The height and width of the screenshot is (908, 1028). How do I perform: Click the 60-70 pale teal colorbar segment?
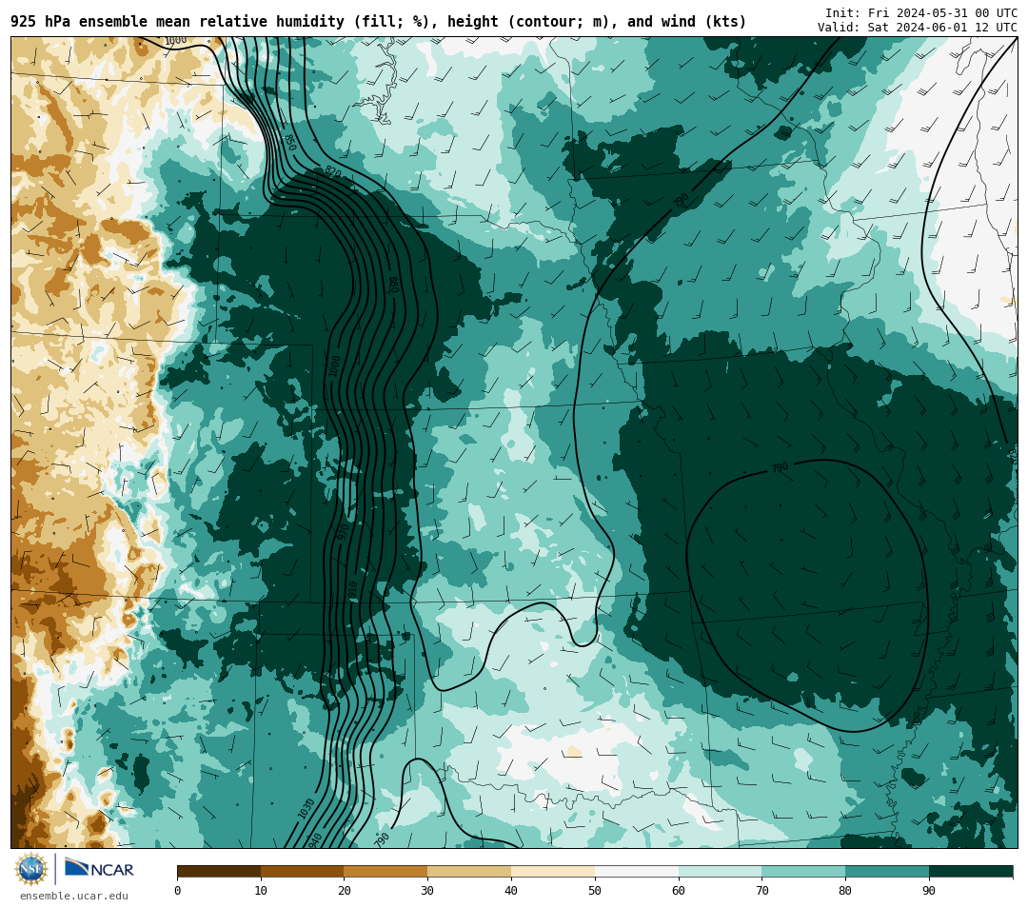point(720,871)
